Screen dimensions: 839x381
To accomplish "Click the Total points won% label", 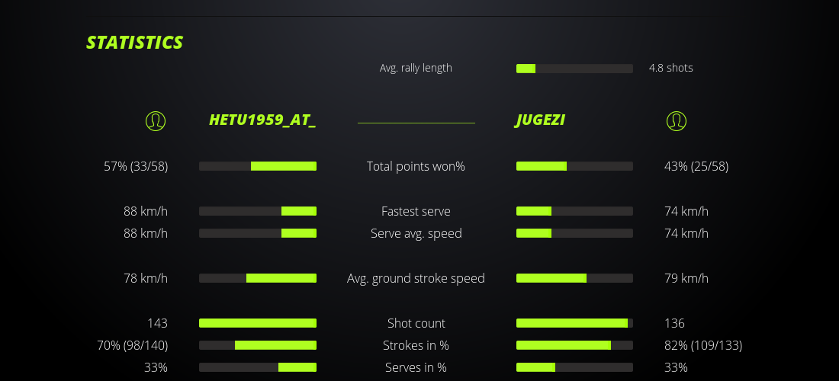I will coord(416,166).
